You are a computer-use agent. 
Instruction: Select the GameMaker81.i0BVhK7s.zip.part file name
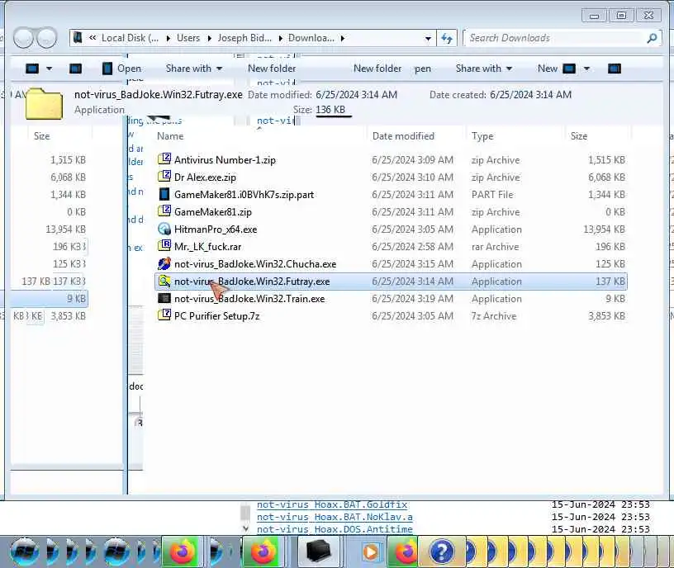point(244,195)
